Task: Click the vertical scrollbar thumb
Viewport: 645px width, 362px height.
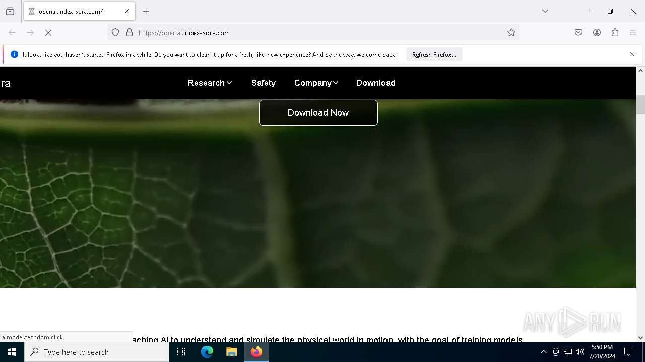Action: click(640, 105)
